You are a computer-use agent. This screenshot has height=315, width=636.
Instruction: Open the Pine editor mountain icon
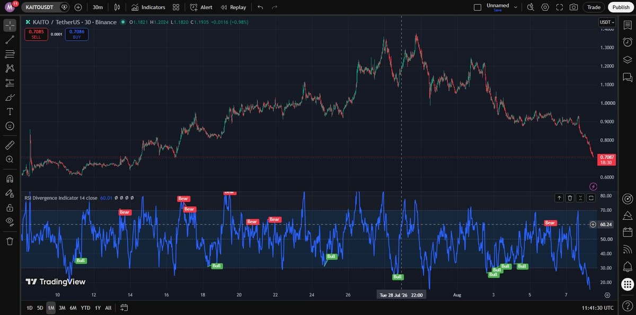tap(628, 215)
